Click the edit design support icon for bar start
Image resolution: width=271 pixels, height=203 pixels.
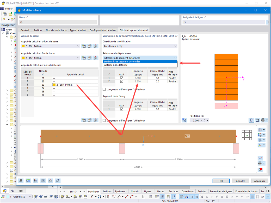pyautogui.click(x=90, y=46)
